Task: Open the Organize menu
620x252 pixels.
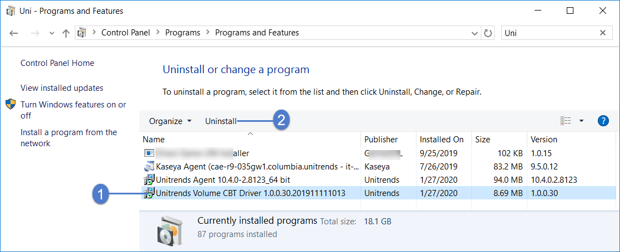Action: 170,121
